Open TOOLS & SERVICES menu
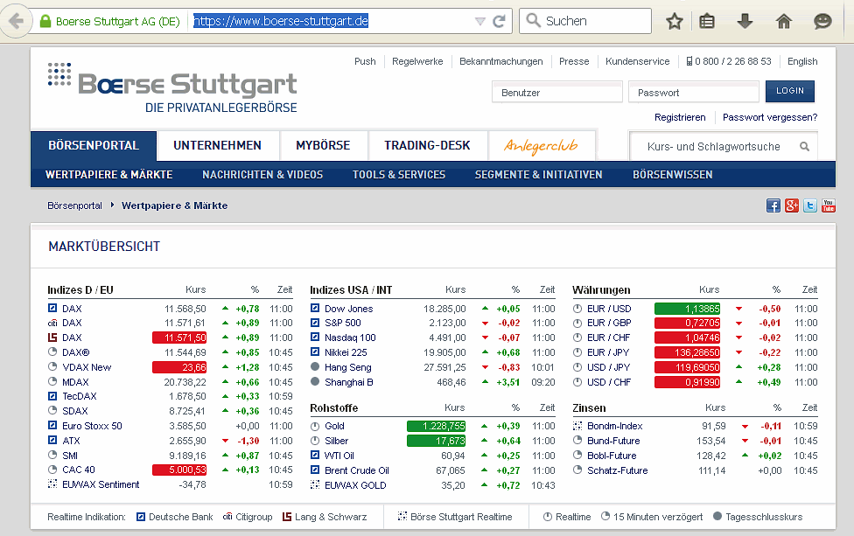 399,175
